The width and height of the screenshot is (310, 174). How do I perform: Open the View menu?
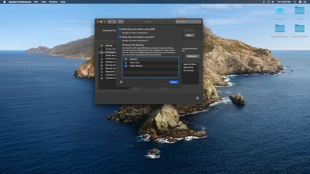pos(44,2)
